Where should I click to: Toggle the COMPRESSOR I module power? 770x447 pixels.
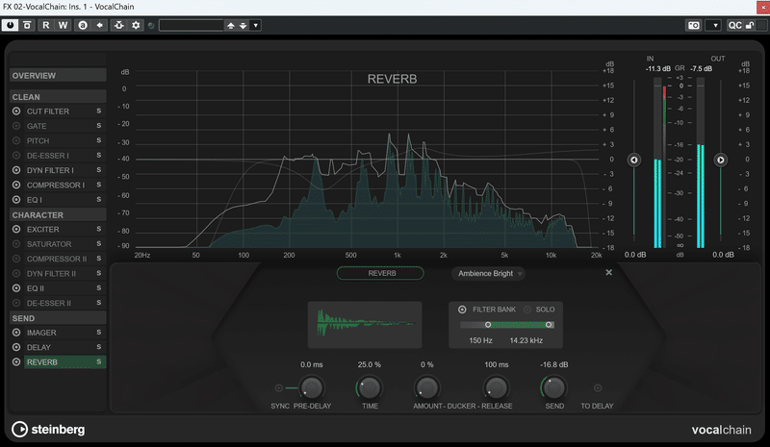coord(16,185)
